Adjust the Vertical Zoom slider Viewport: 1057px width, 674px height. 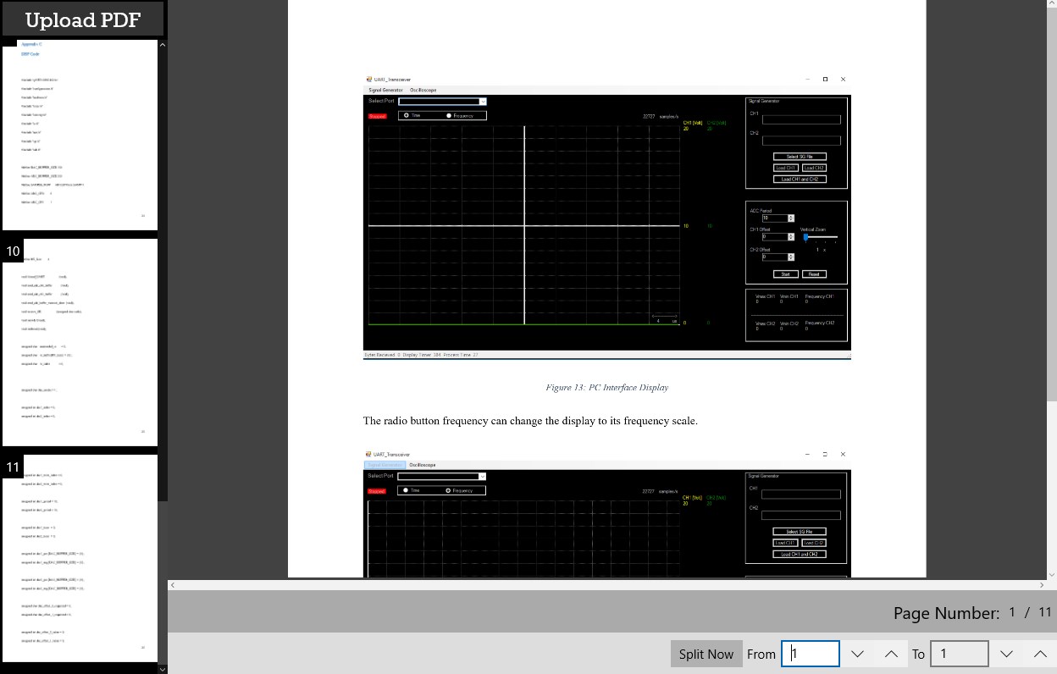(x=805, y=236)
